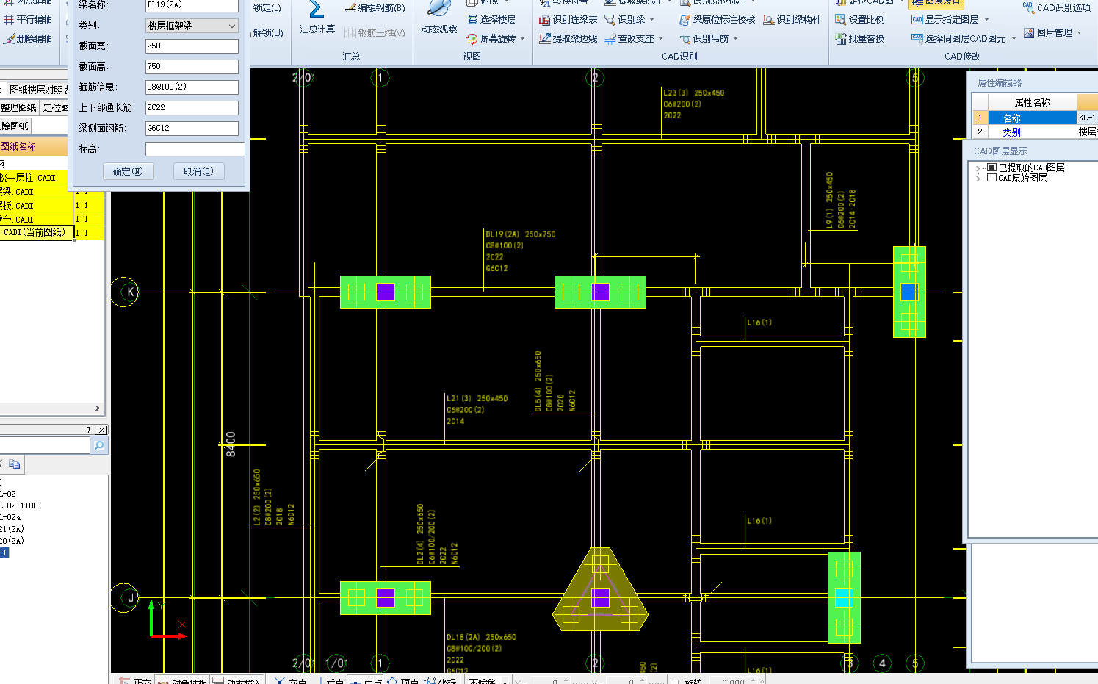Open 图片管理
The height and width of the screenshot is (684, 1098).
[x=1048, y=33]
